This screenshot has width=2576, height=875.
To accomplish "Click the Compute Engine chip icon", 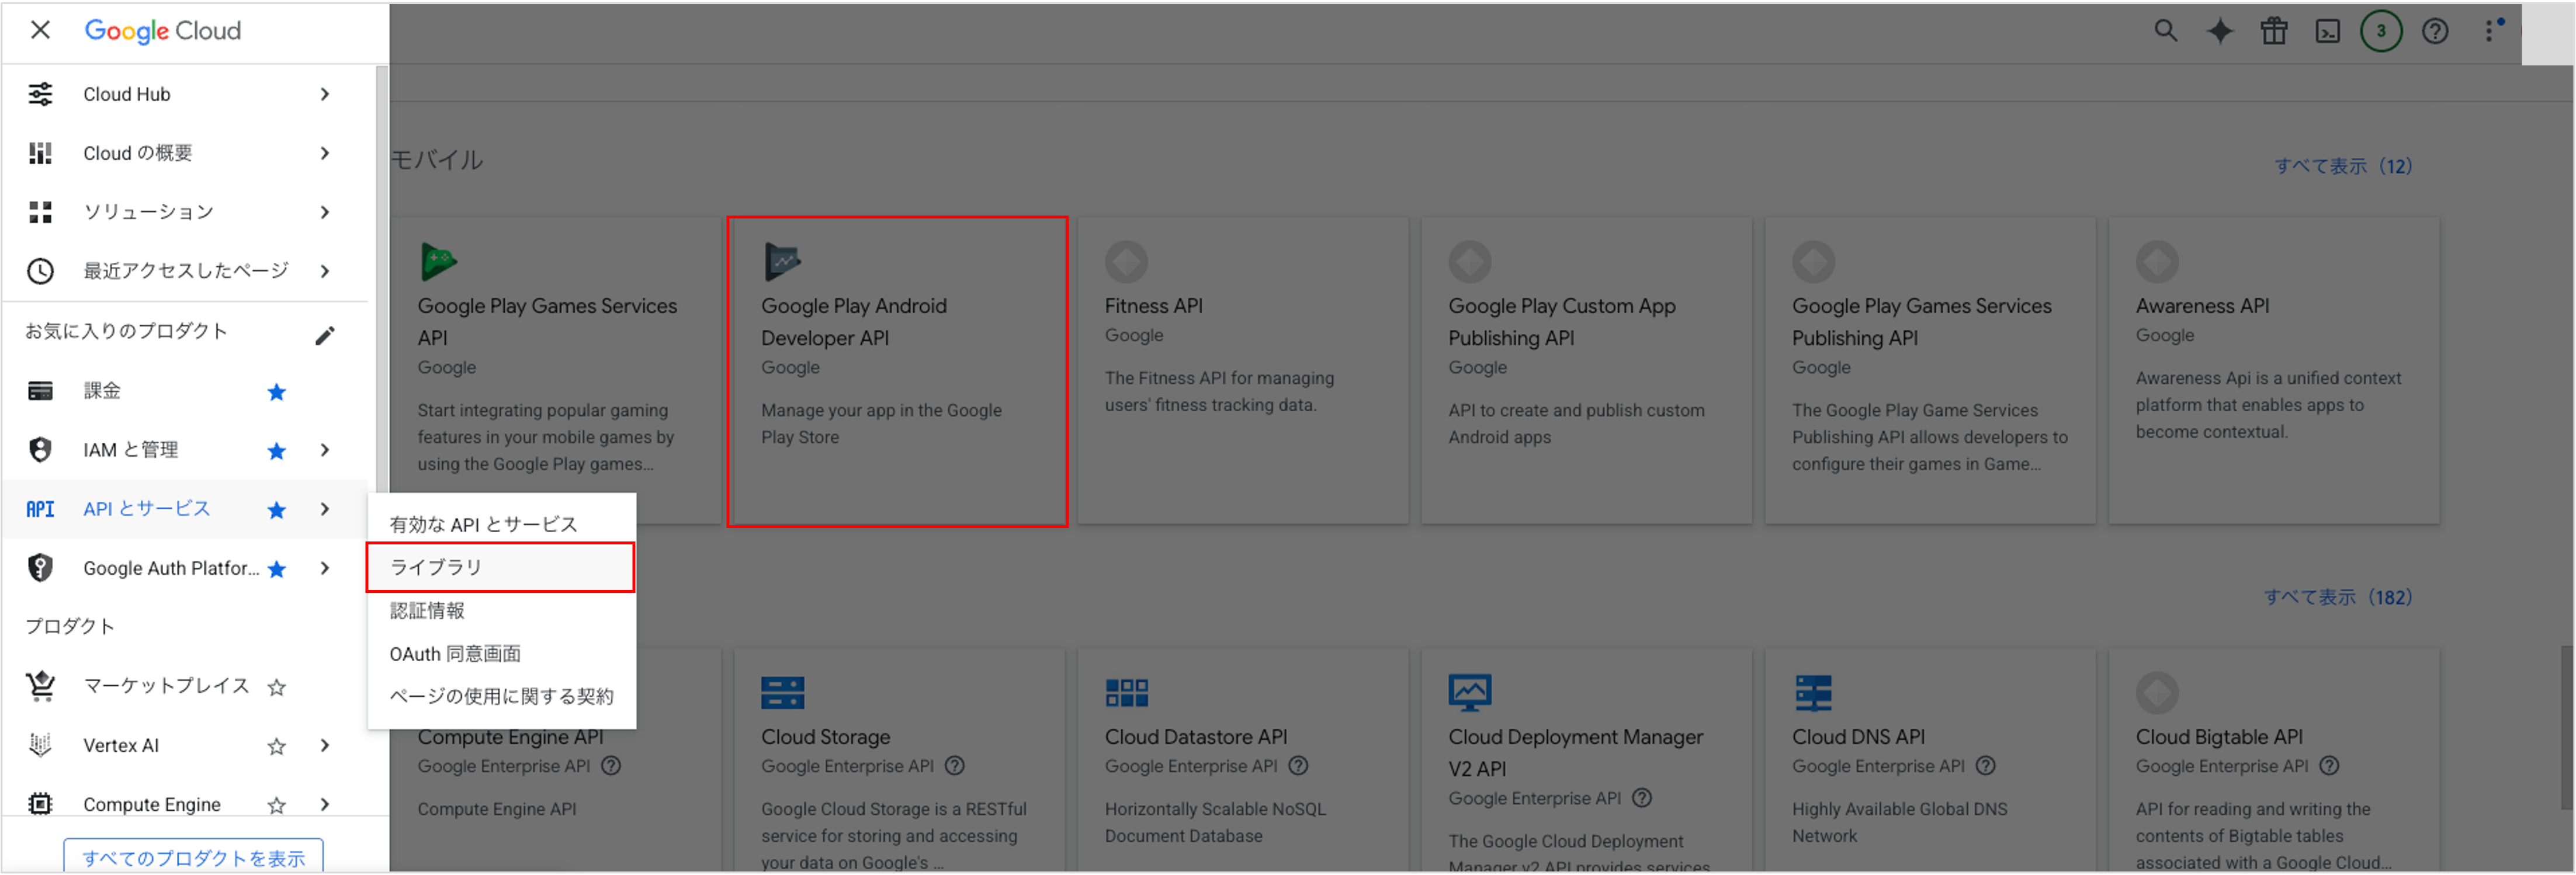I will (40, 804).
